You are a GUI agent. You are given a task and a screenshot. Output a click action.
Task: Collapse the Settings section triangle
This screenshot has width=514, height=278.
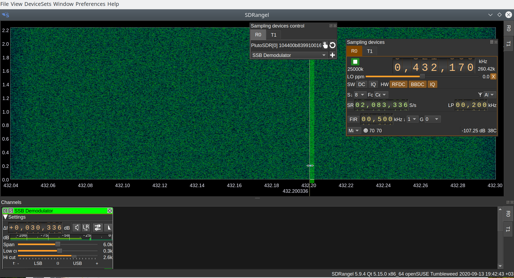click(x=5, y=217)
